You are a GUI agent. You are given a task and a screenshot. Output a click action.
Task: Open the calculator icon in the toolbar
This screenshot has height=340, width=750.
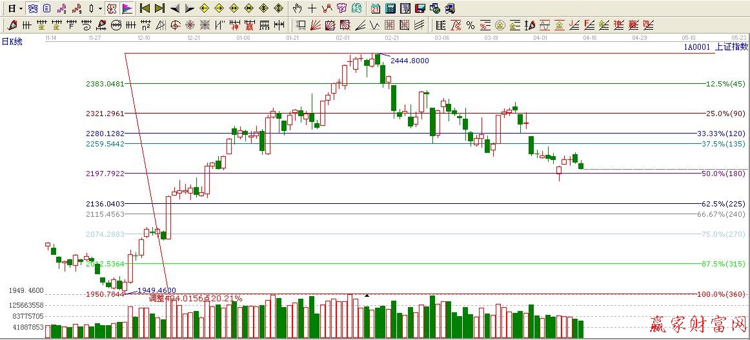coord(390,8)
